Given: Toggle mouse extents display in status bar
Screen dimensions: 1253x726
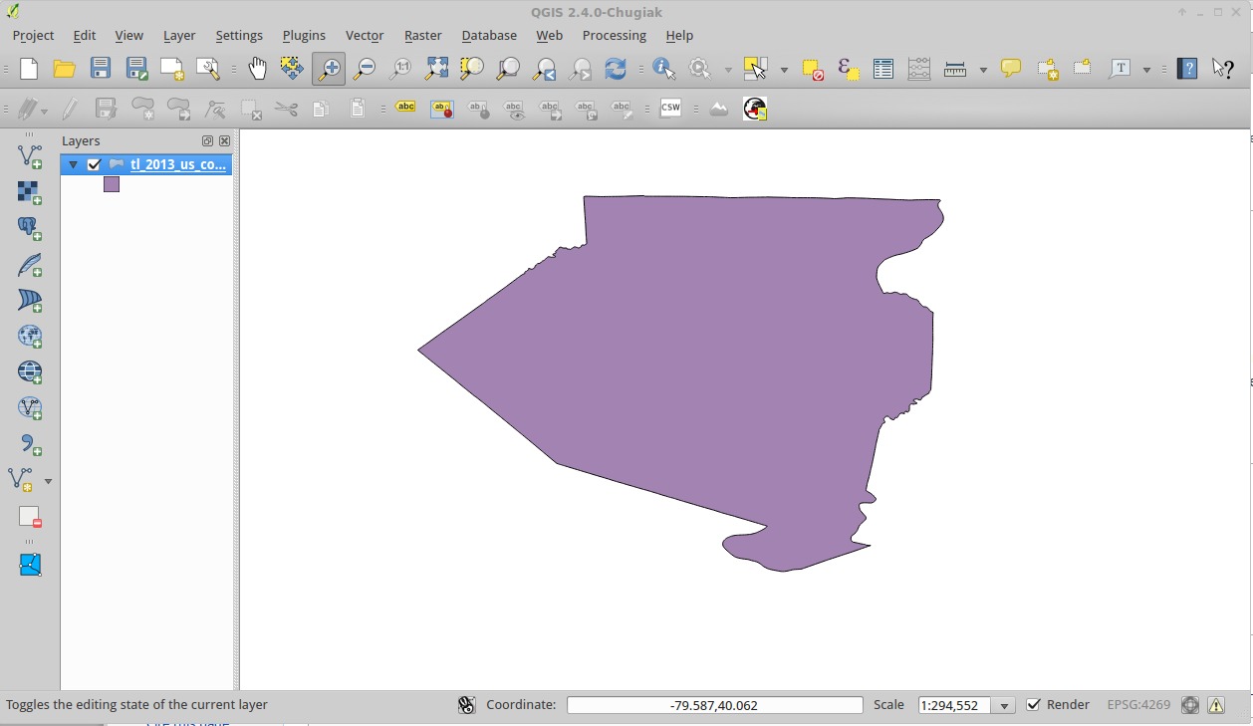Looking at the screenshot, I should click(466, 705).
